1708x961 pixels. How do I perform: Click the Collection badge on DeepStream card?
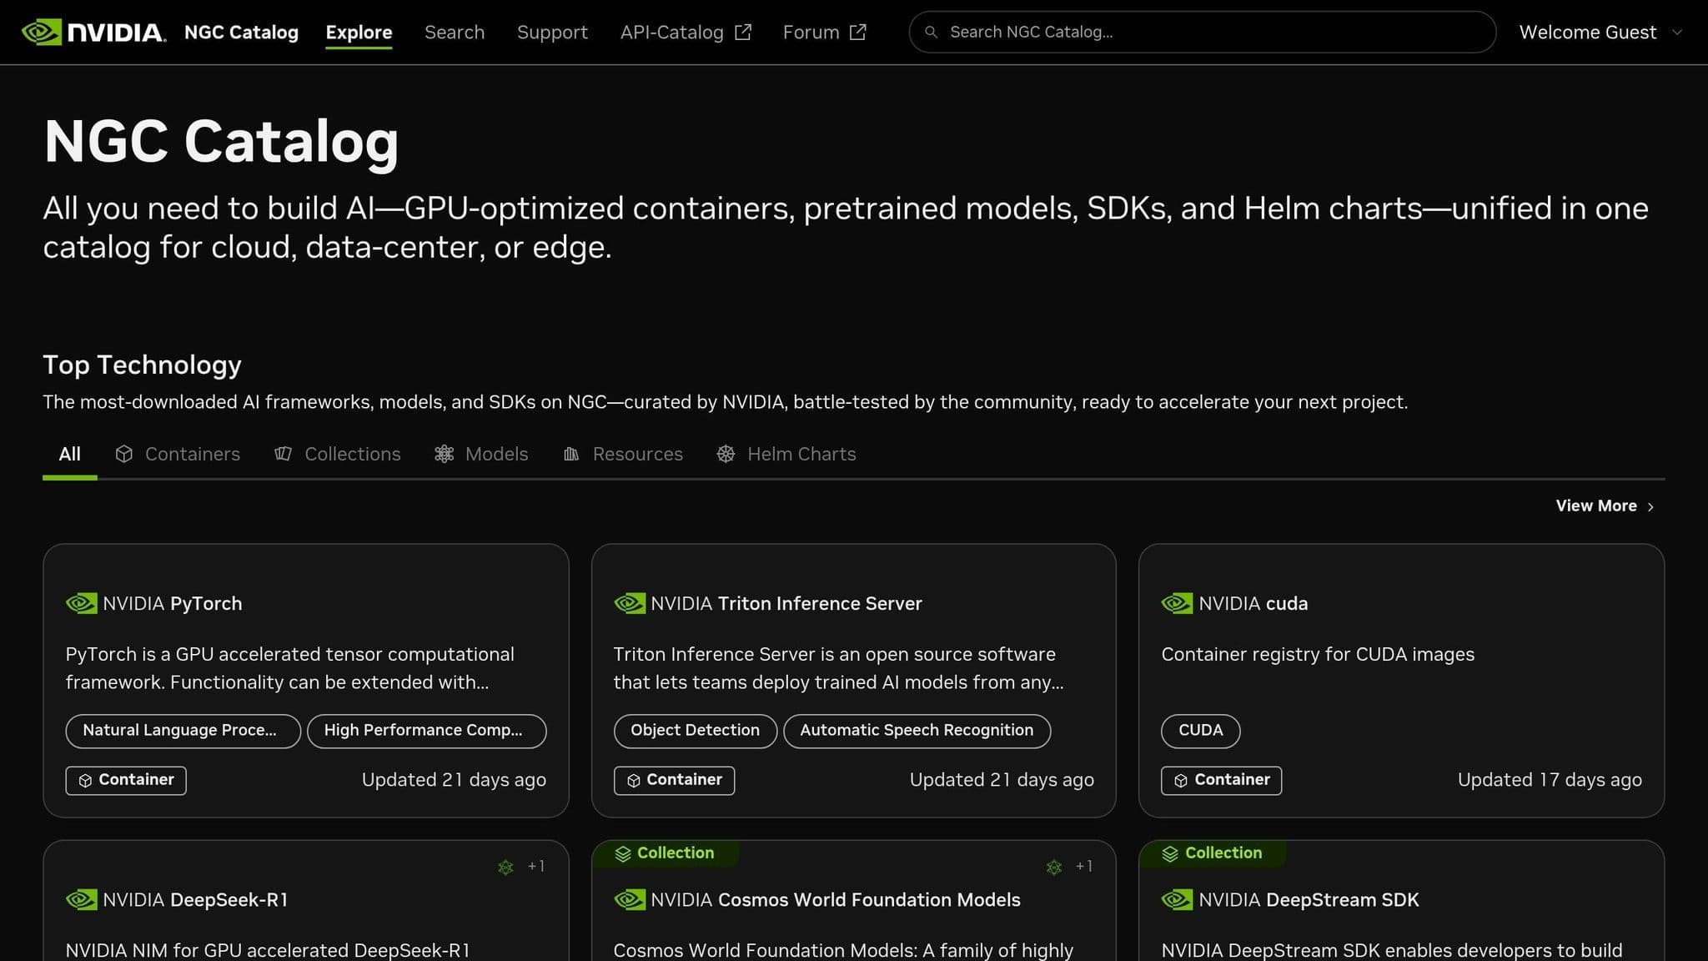click(1213, 853)
